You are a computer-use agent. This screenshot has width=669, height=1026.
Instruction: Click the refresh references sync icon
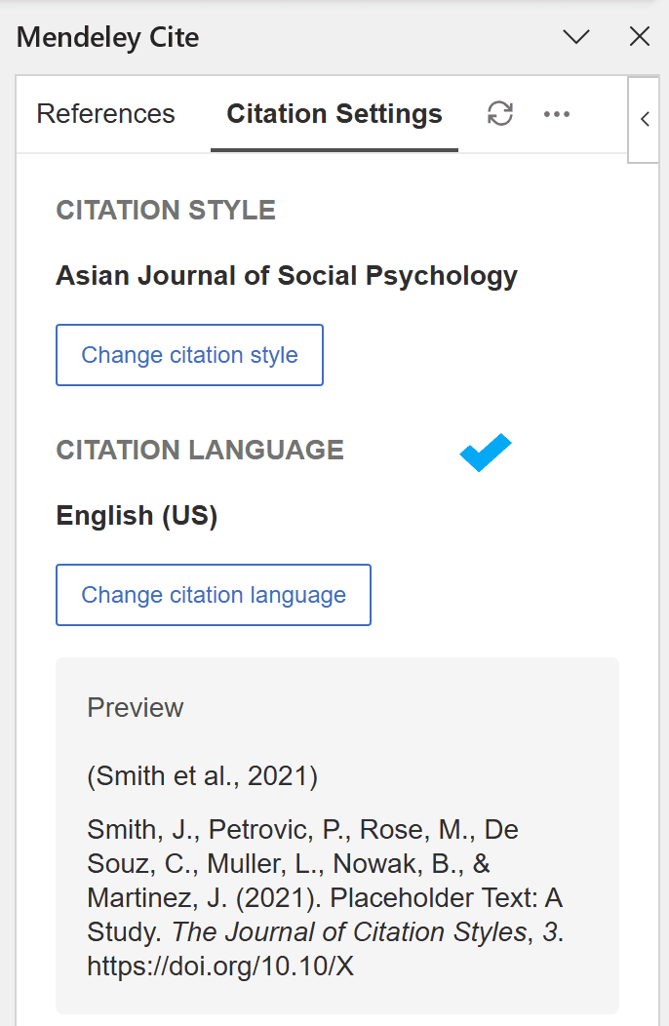(500, 113)
